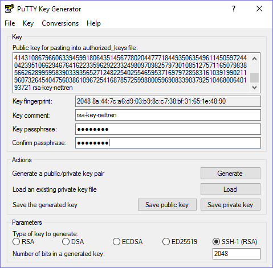Click in the Confirm passphrase field

pyautogui.click(x=168, y=143)
